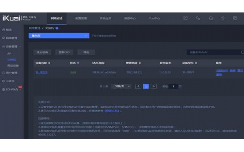Viewport: 244px width, 152px height.
Task: Go to next page with right arrow
Action: 154,86
